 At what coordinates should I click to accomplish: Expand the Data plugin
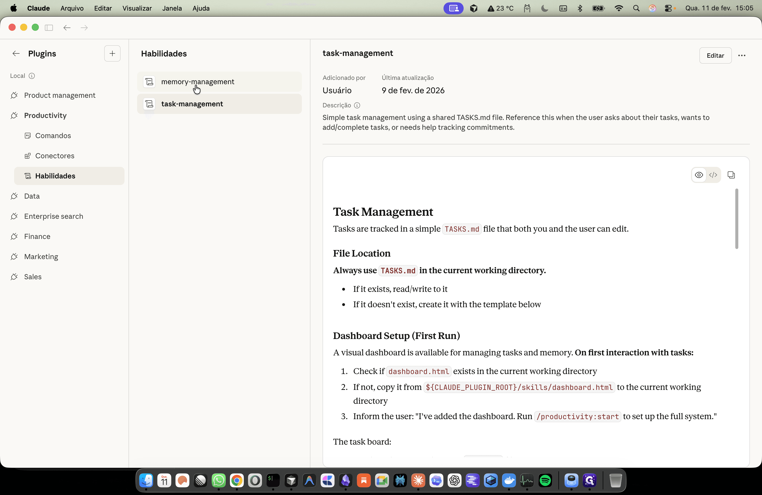[x=32, y=196]
